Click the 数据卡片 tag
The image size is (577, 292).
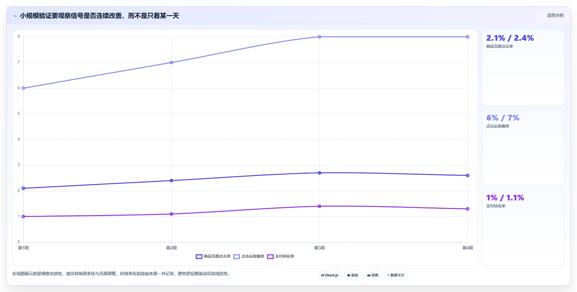(396, 275)
